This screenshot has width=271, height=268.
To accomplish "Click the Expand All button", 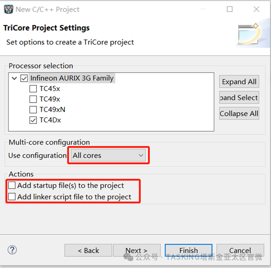I will (239, 82).
